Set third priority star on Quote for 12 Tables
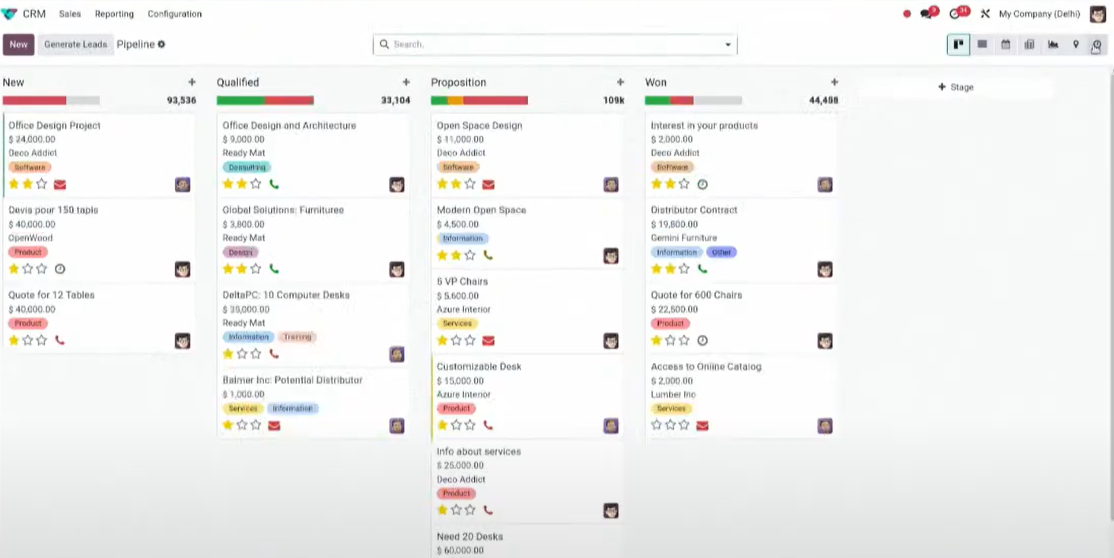 (x=41, y=340)
